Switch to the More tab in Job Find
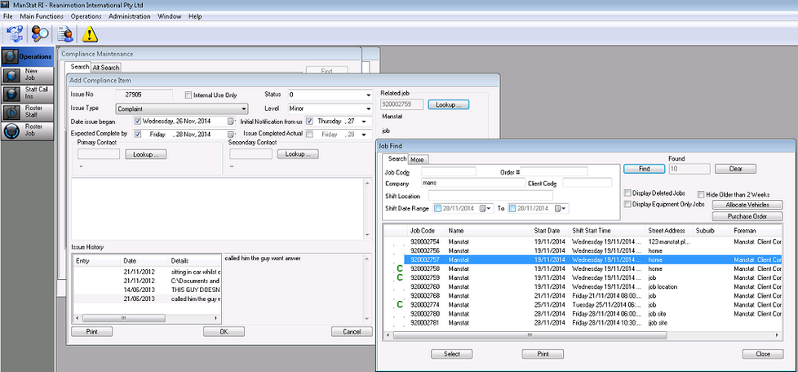This screenshot has width=798, height=372. pyautogui.click(x=417, y=159)
